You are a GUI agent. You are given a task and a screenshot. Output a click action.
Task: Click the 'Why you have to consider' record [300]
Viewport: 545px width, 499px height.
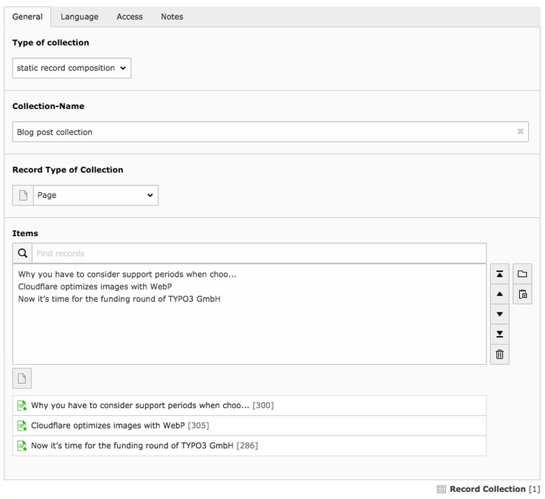tap(140, 405)
